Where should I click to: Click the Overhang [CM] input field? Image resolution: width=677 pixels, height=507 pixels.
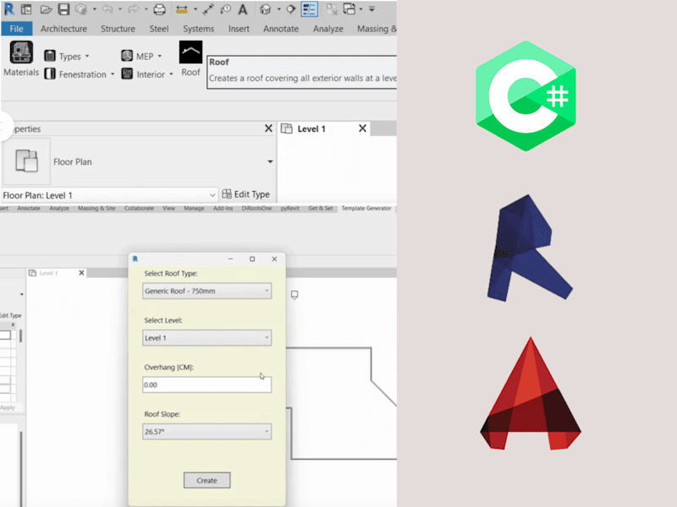point(206,384)
